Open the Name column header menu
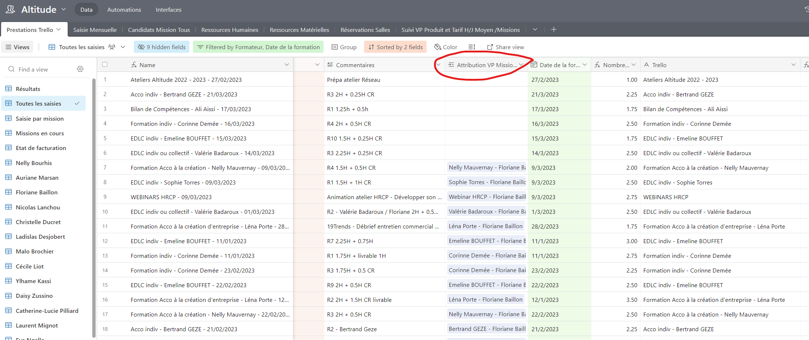 click(286, 65)
